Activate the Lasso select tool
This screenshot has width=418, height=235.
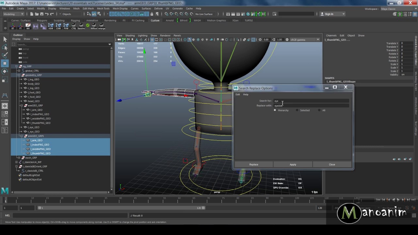coord(5,47)
